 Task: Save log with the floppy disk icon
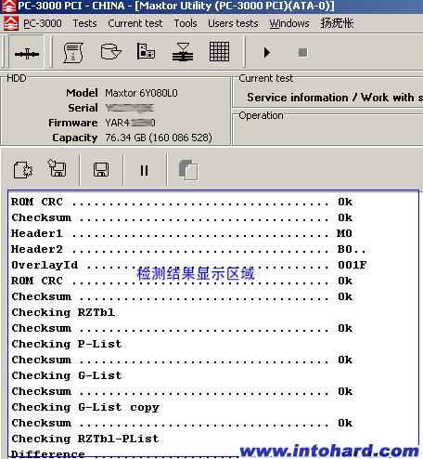pyautogui.click(x=101, y=170)
